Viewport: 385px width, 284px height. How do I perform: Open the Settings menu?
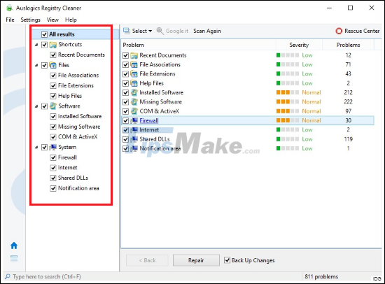click(30, 20)
